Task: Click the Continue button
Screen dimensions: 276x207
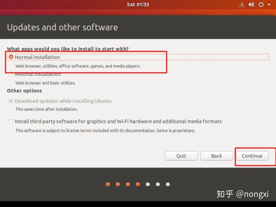Action: (x=252, y=156)
